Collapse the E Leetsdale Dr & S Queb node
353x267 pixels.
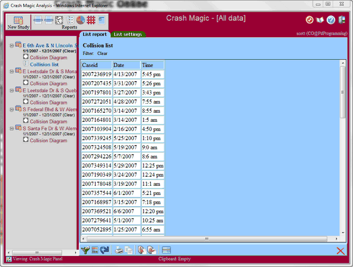tap(12, 91)
